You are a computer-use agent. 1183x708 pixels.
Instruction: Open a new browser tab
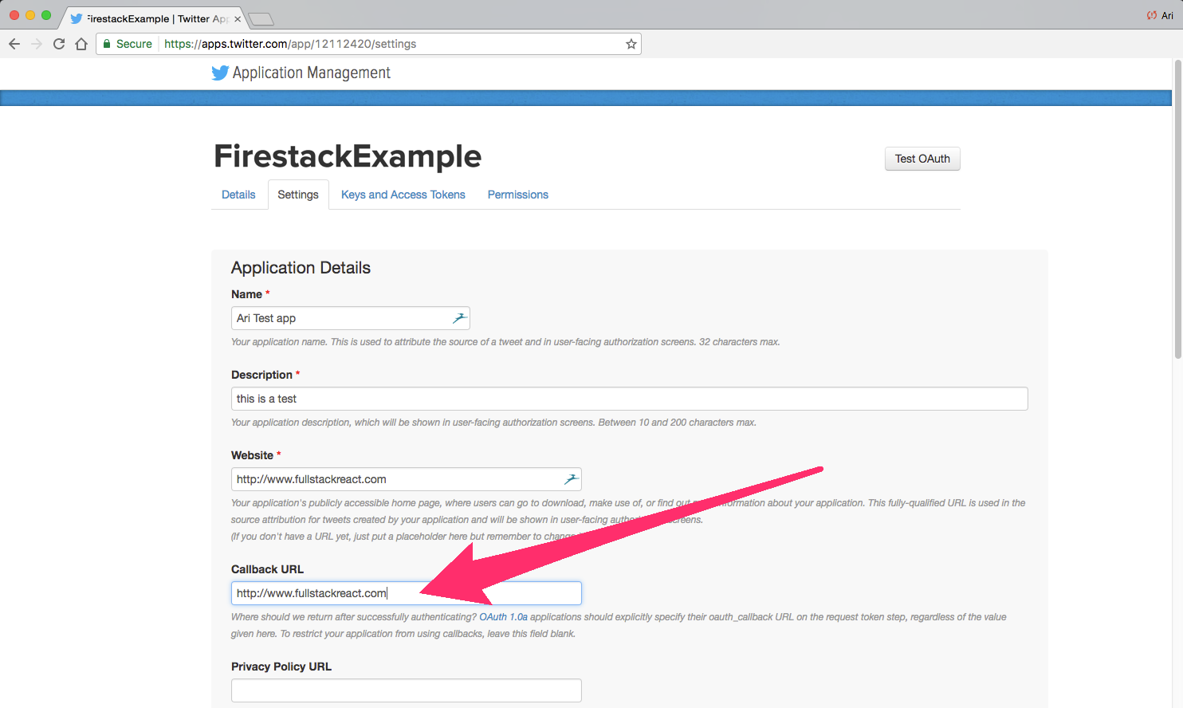pos(261,19)
